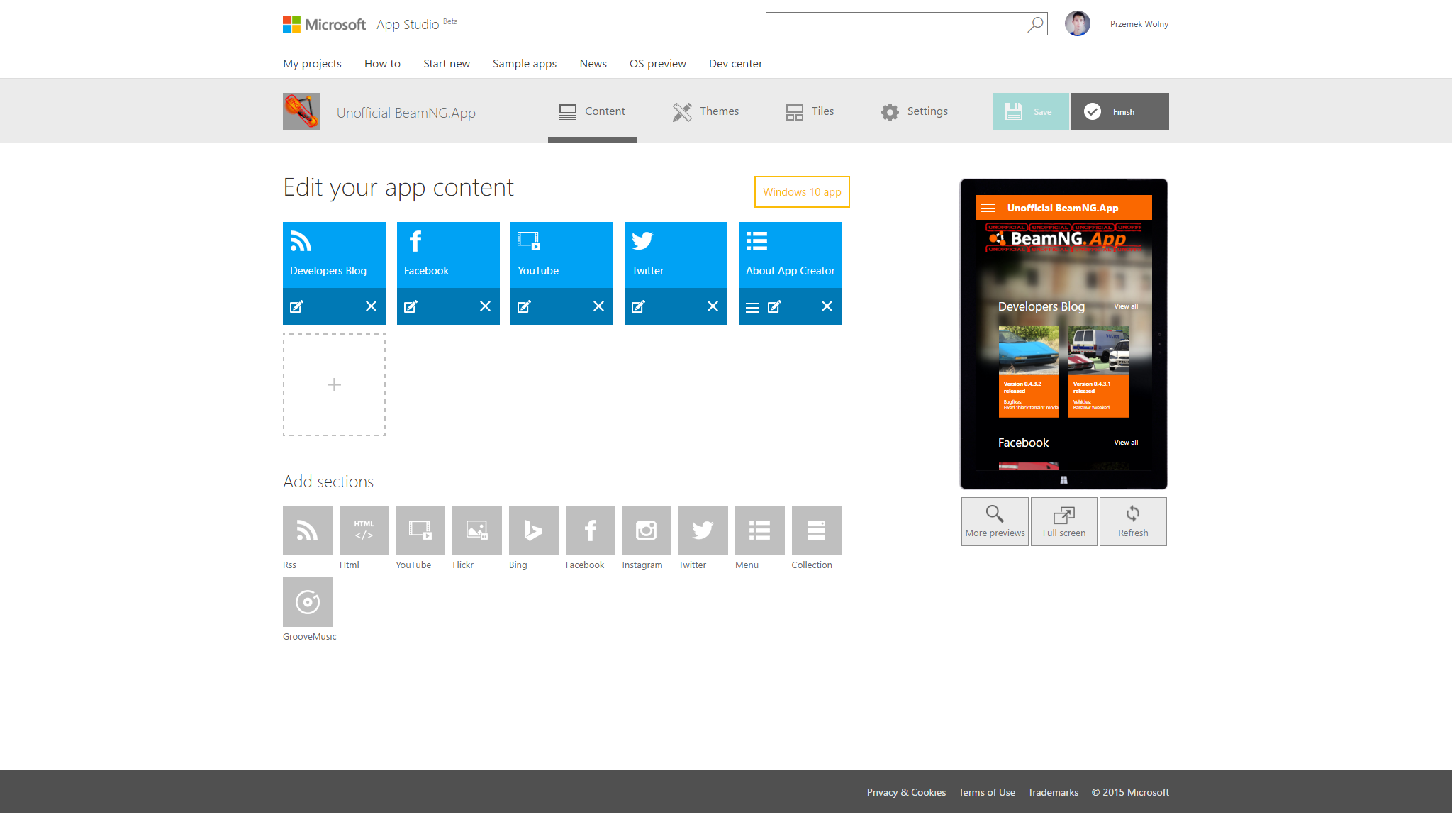This screenshot has height=817, width=1452.
Task: Refresh the app preview
Action: pos(1133,521)
